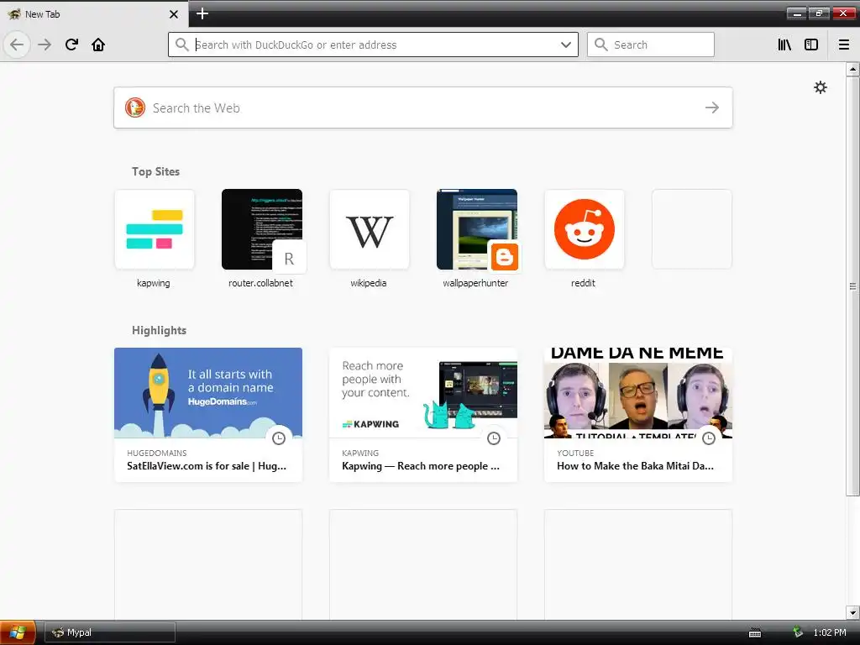Viewport: 860px width, 645px height.
Task: Click the history clock icon on HugeDomains card
Action: tap(279, 438)
